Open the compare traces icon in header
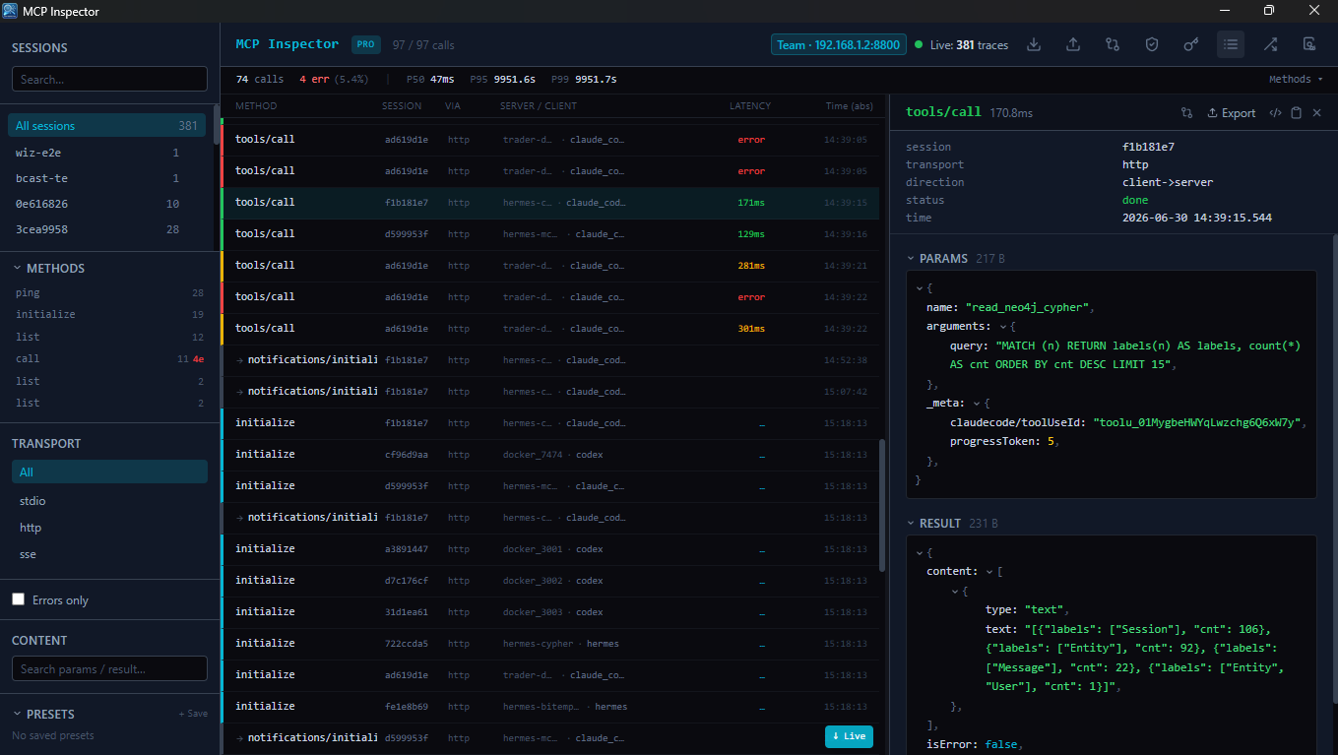Image resolution: width=1338 pixels, height=755 pixels. (1113, 44)
